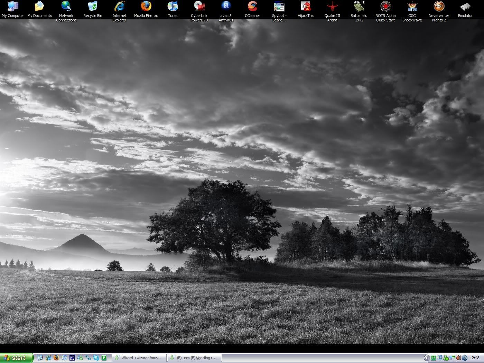
Task: Open wireless network connection tray icon
Action: (452, 358)
